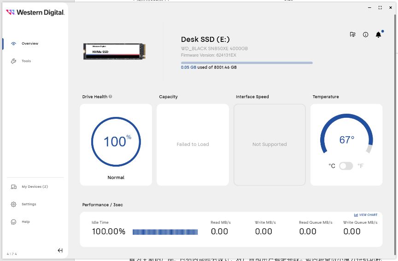Screen dimensions: 398x261
Task: Click the Not Supported interface speed card
Action: click(269, 145)
